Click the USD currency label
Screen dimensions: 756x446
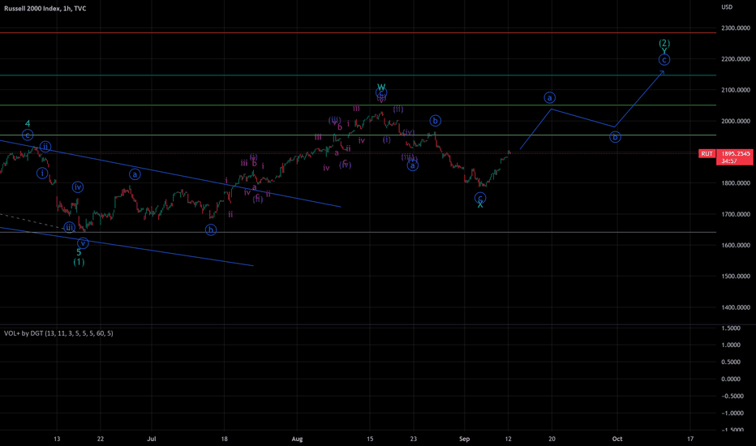coord(727,6)
